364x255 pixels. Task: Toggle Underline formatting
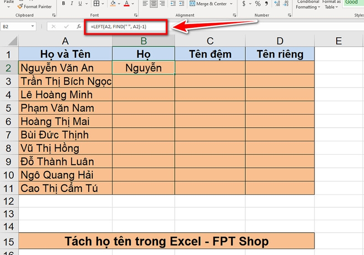[80, 4]
